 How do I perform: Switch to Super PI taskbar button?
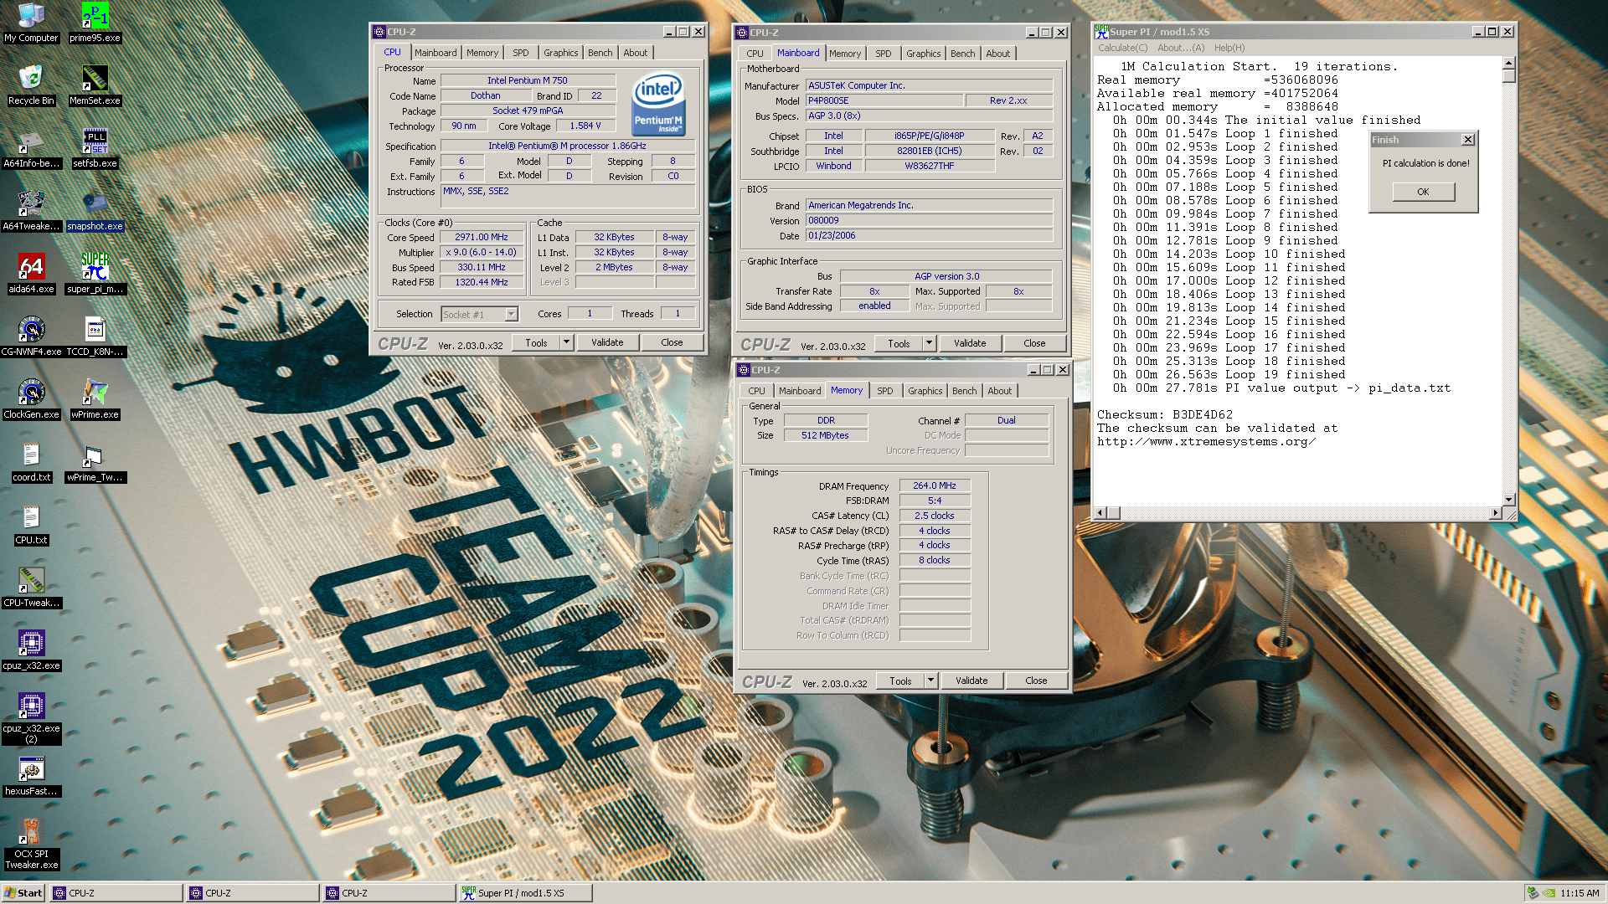point(525,893)
